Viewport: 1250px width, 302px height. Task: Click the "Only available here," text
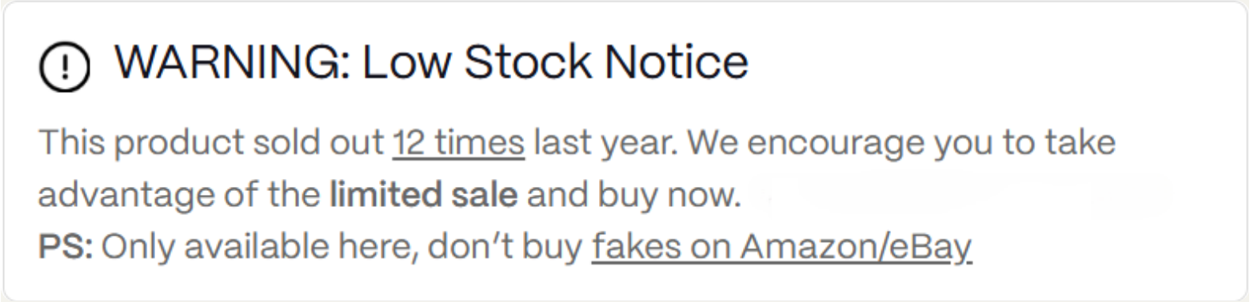pos(262,248)
